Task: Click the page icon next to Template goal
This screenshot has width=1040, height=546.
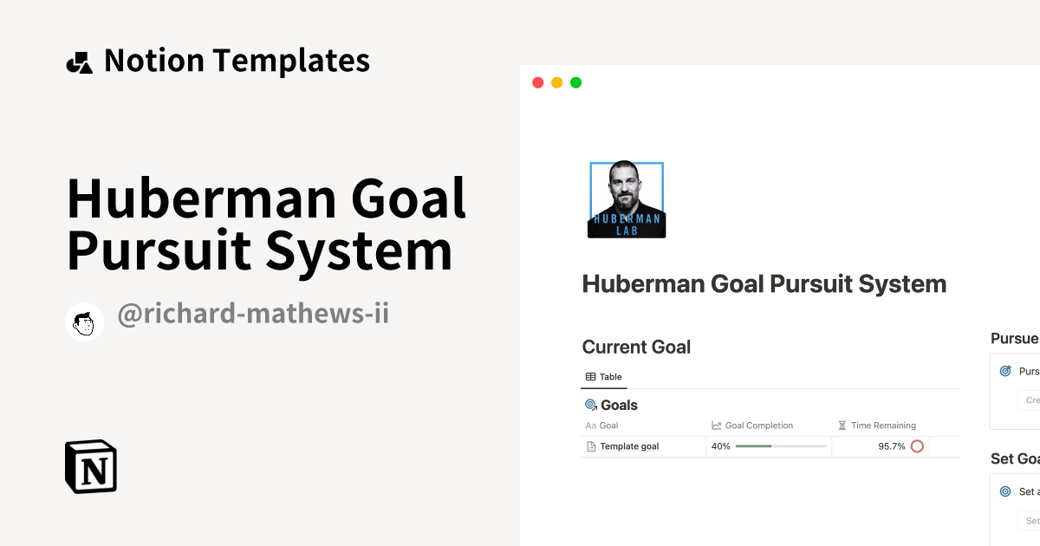Action: click(589, 445)
